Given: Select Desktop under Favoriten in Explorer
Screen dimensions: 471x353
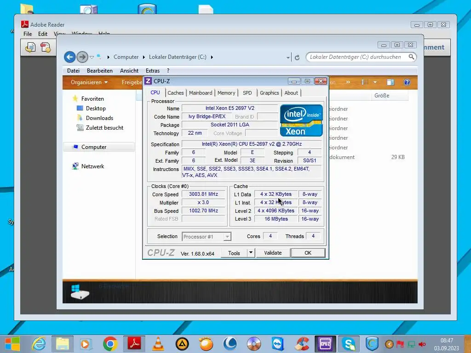Looking at the screenshot, I should pyautogui.click(x=96, y=108).
